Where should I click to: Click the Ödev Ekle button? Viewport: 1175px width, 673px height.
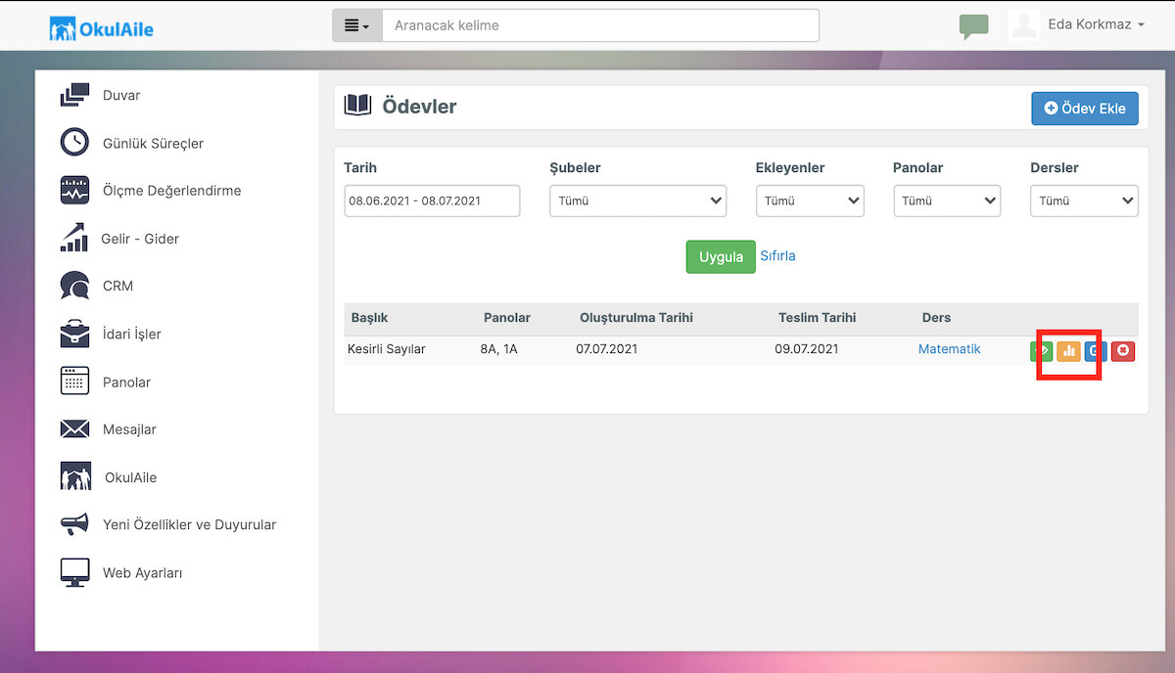[x=1084, y=109]
